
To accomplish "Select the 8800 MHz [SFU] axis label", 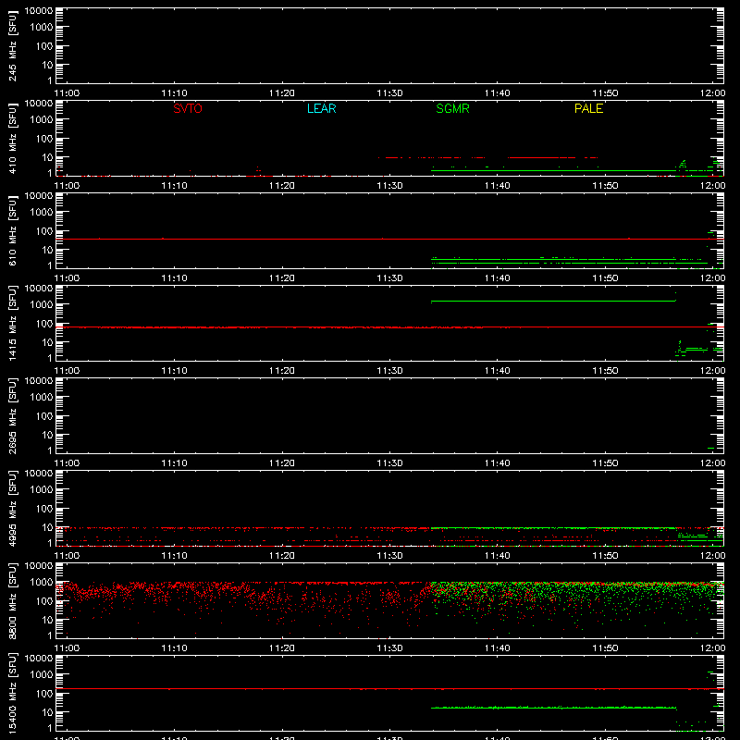I will click(x=13, y=600).
